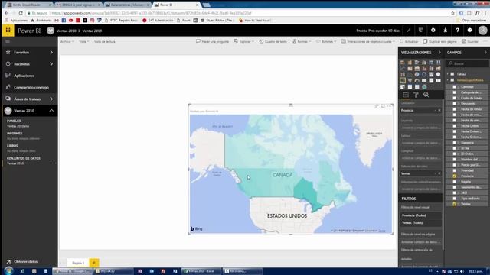Select the line chart visualization icon

click(403, 69)
